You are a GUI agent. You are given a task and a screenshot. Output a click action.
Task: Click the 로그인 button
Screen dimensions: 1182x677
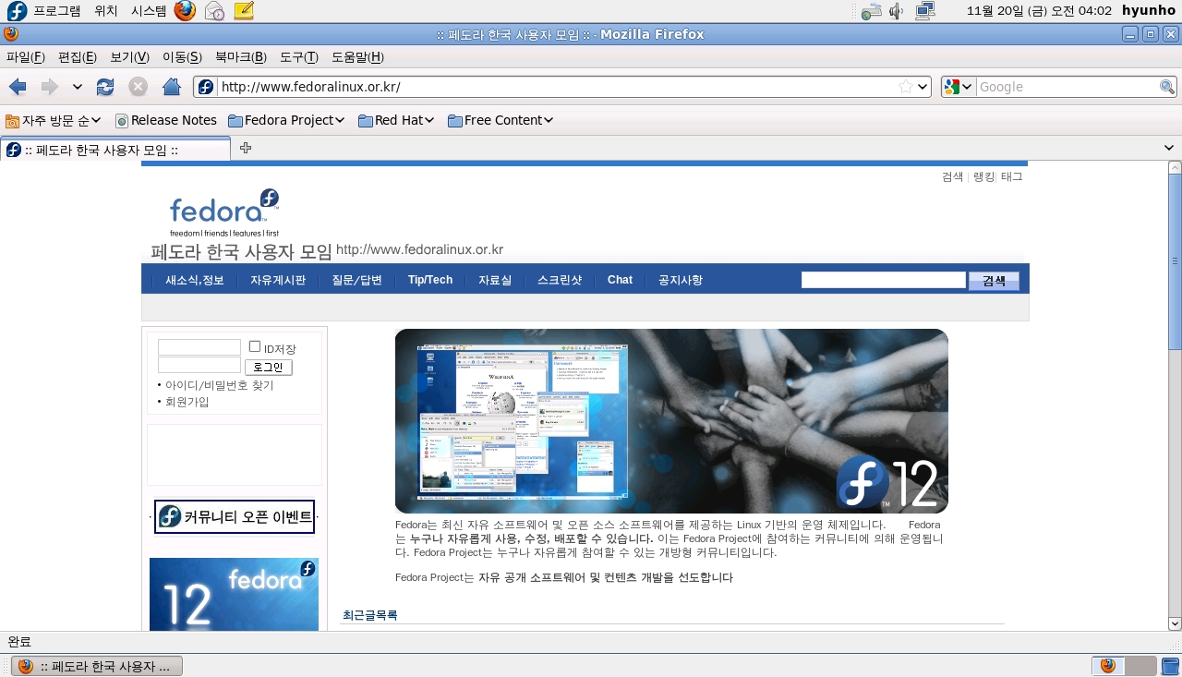pyautogui.click(x=269, y=368)
